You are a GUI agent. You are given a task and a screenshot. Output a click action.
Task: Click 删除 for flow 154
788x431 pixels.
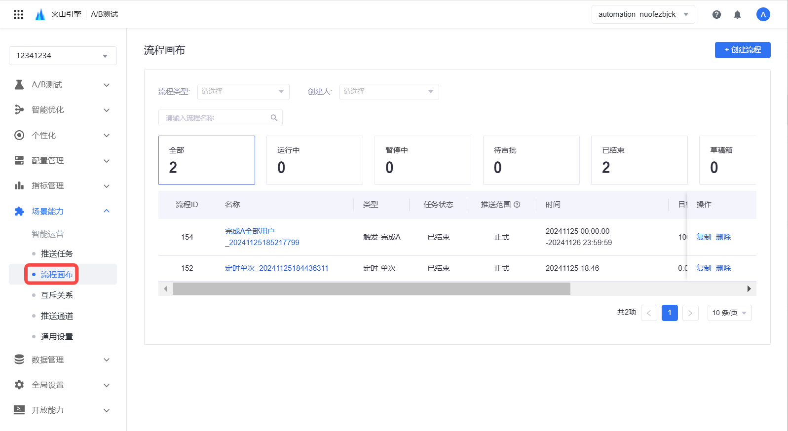723,237
